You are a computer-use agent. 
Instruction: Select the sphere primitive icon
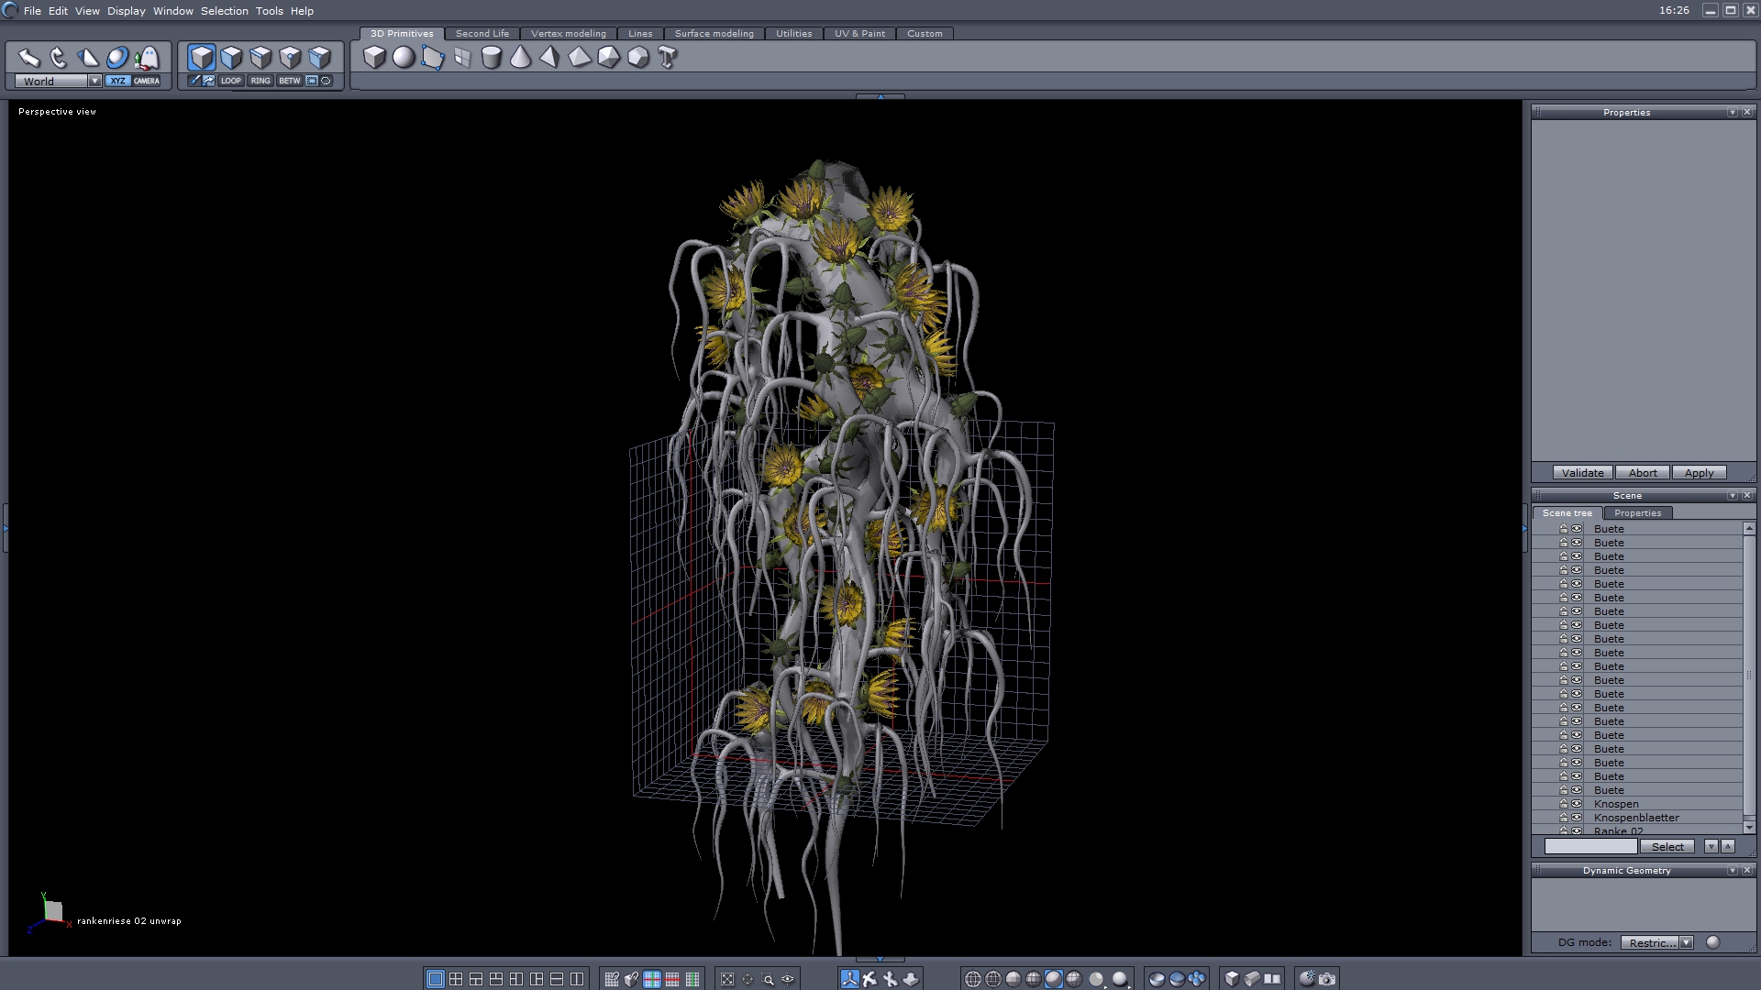click(404, 58)
